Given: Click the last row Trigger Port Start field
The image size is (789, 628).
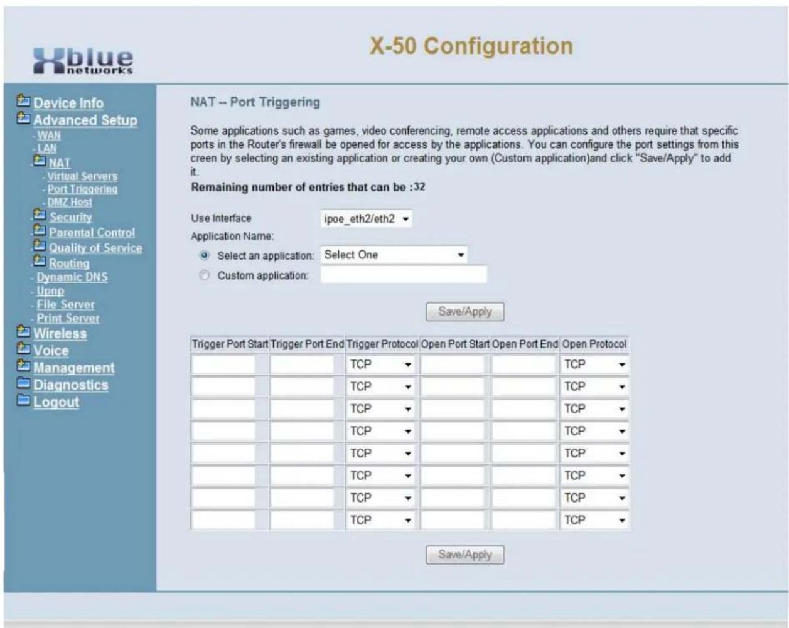Looking at the screenshot, I should point(223,520).
